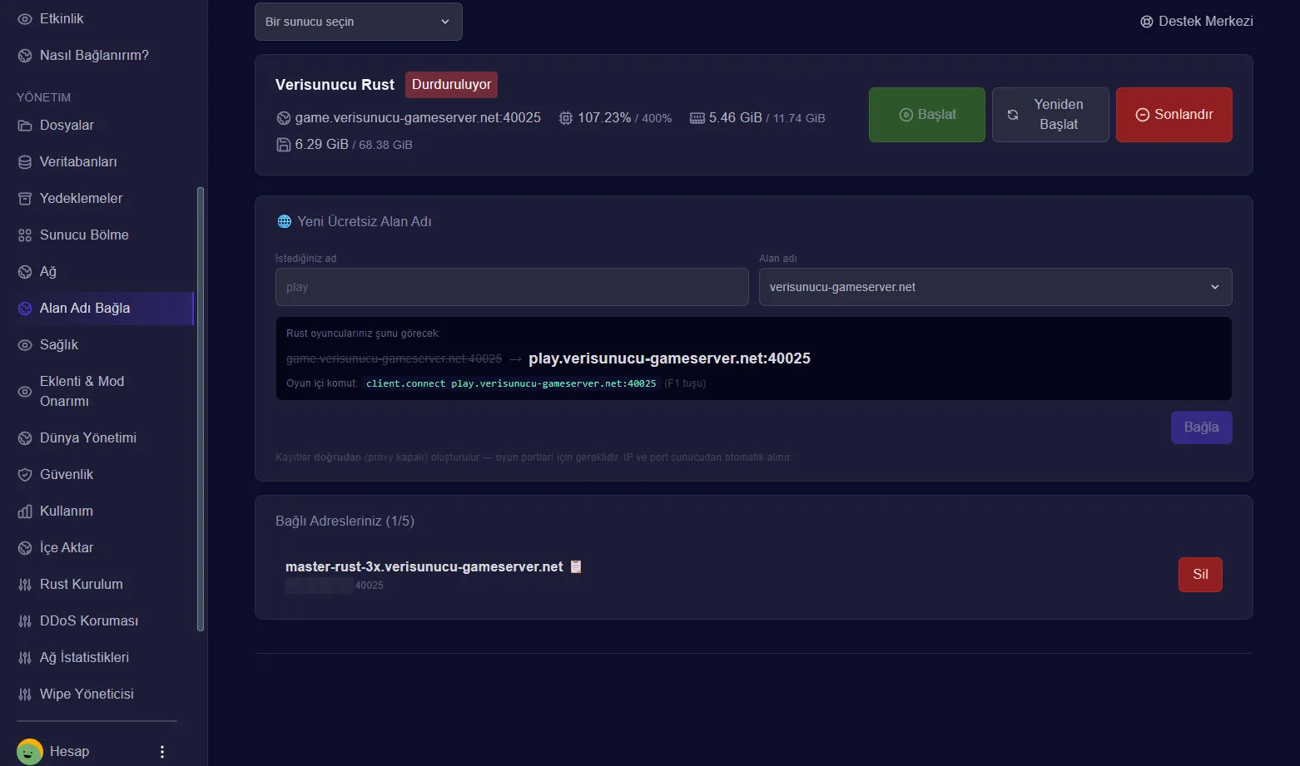The height and width of the screenshot is (766, 1300).
Task: Click the Nasıl Bağlanırım? sidebar icon
Action: pos(25,55)
